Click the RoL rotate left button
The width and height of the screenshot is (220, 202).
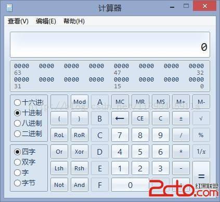coord(59,135)
